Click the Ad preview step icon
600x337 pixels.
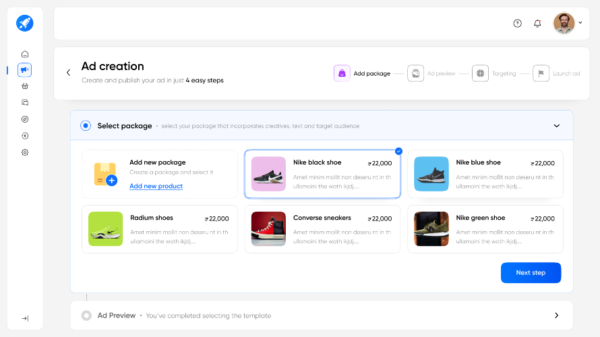click(x=415, y=73)
